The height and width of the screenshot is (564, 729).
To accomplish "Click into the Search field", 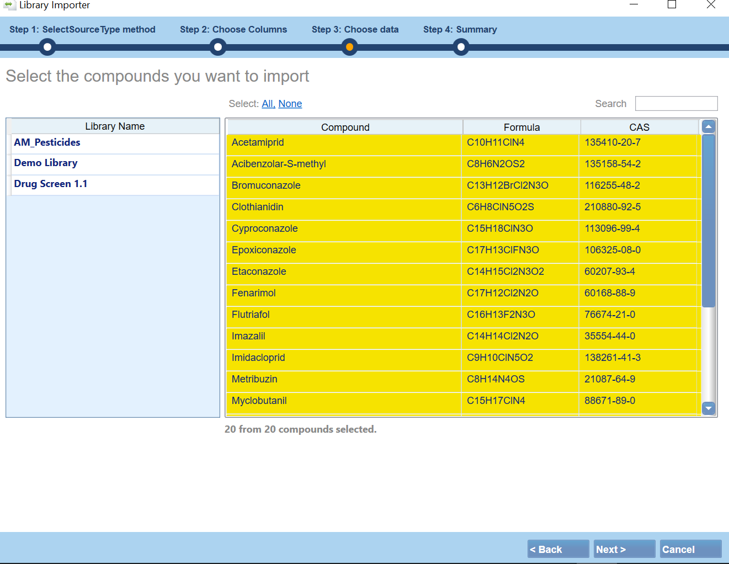I will (676, 103).
